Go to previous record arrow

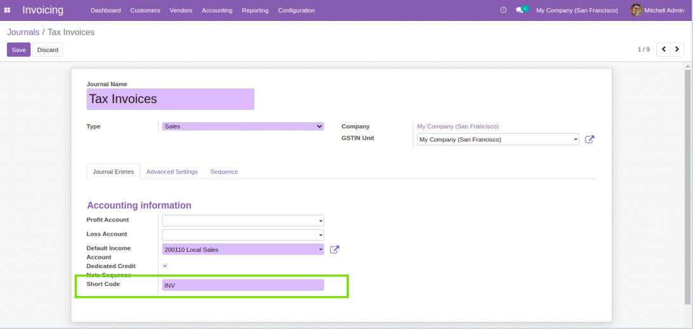(x=663, y=49)
